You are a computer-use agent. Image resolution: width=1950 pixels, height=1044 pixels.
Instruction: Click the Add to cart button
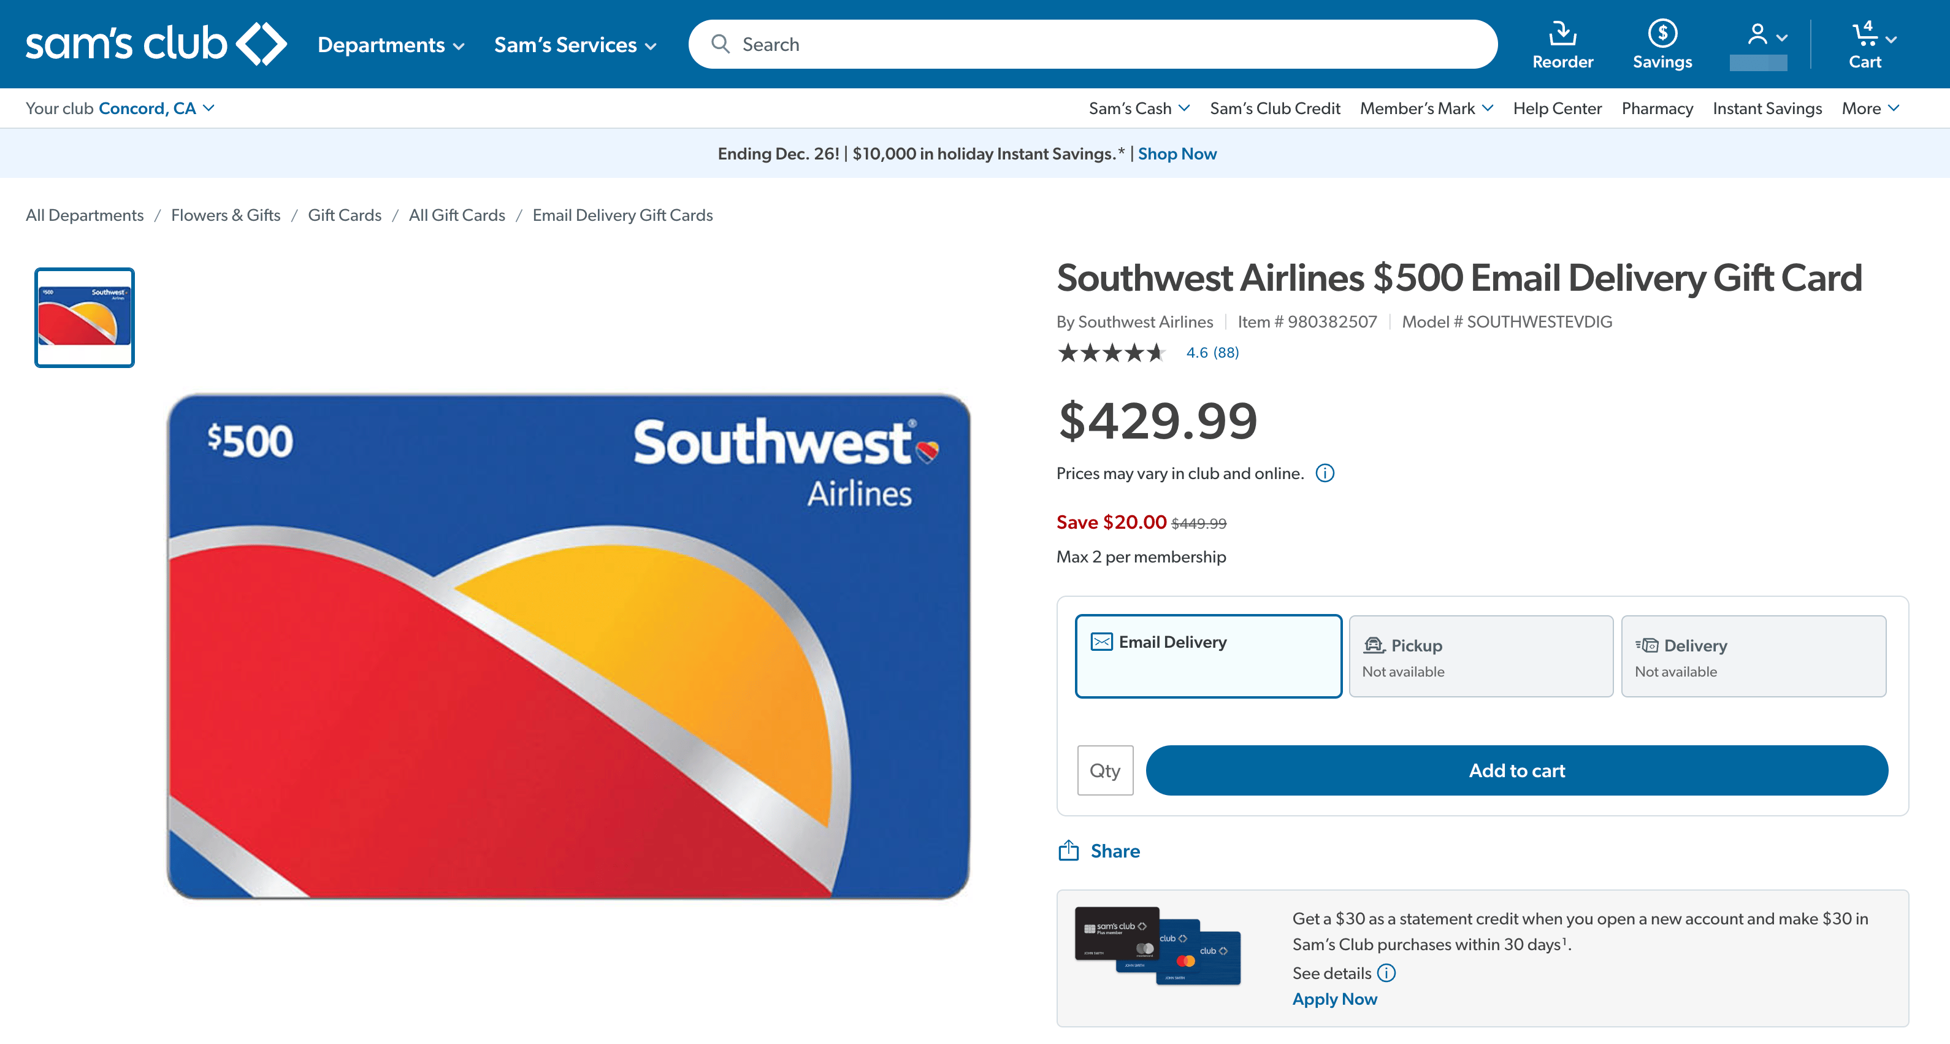coord(1516,770)
